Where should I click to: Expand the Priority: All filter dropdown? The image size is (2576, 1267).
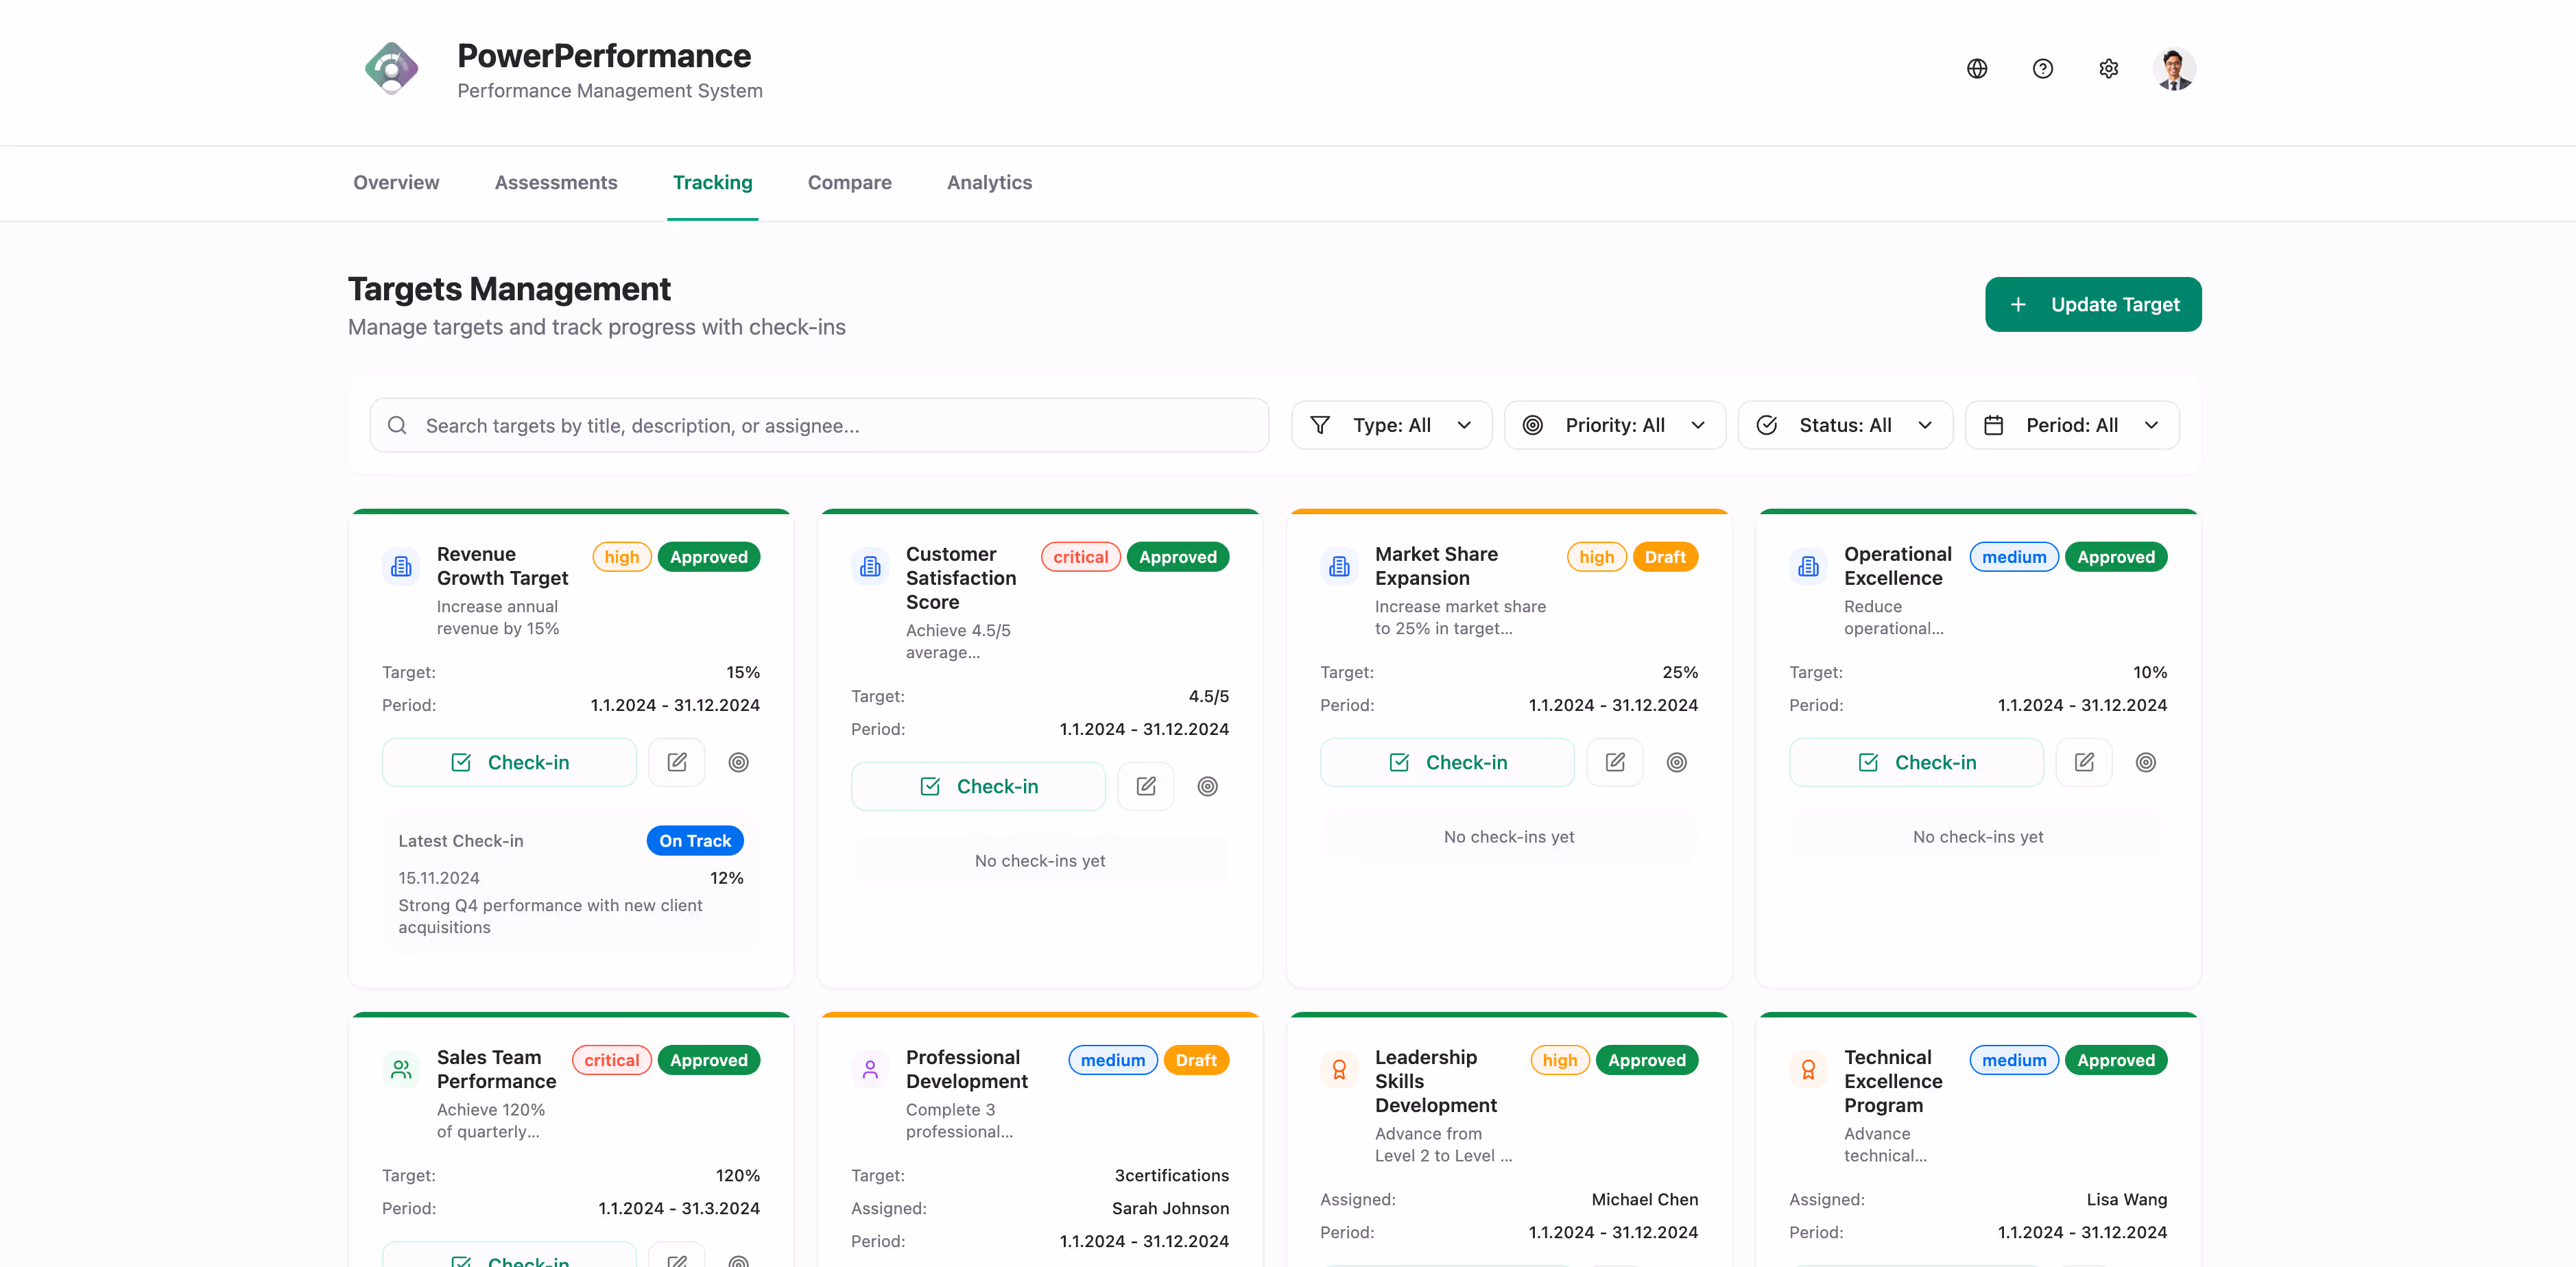pos(1614,425)
